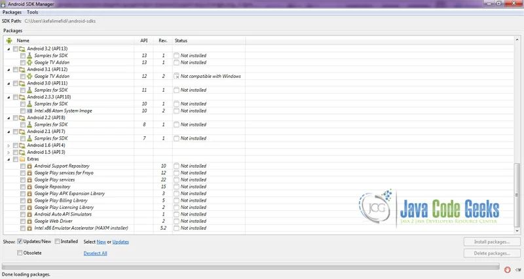The width and height of the screenshot is (524, 279).
Task: Click the package loading progress bar
Action: pyautogui.click(x=250, y=267)
